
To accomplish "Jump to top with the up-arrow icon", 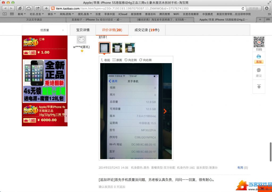I will (x=259, y=86).
